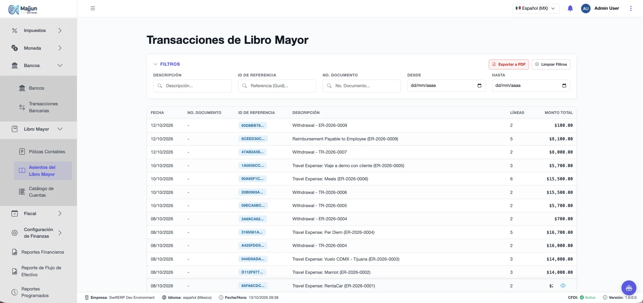Focus the Descripción search field

193,86
